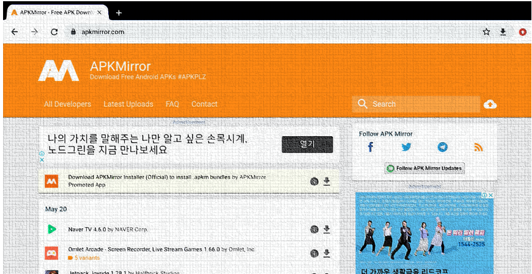This screenshot has height=274, width=532.
Task: Go back using the browser back arrow
Action: [14, 32]
